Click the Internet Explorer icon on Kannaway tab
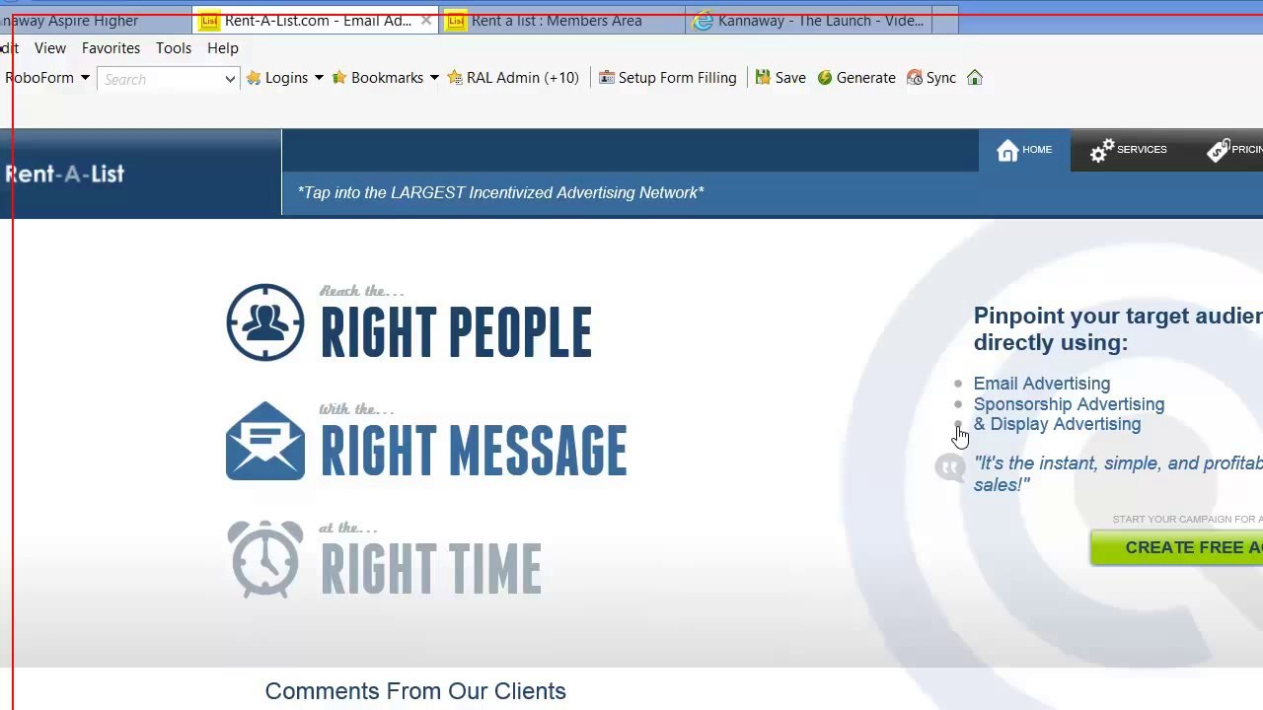Viewport: 1263px width, 710px height. point(703,21)
